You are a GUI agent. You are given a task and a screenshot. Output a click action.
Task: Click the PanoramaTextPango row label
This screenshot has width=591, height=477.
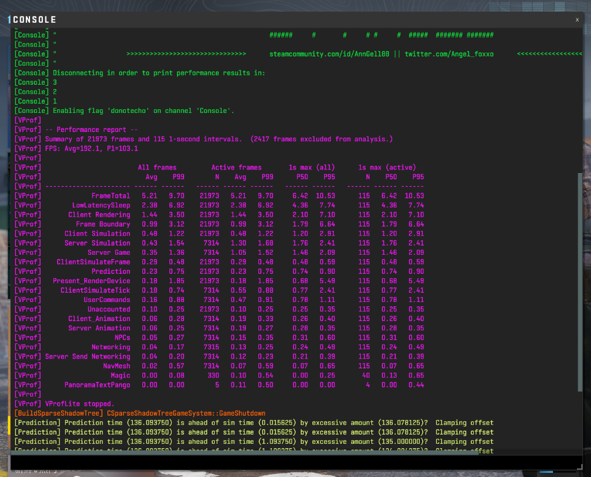[97, 385]
